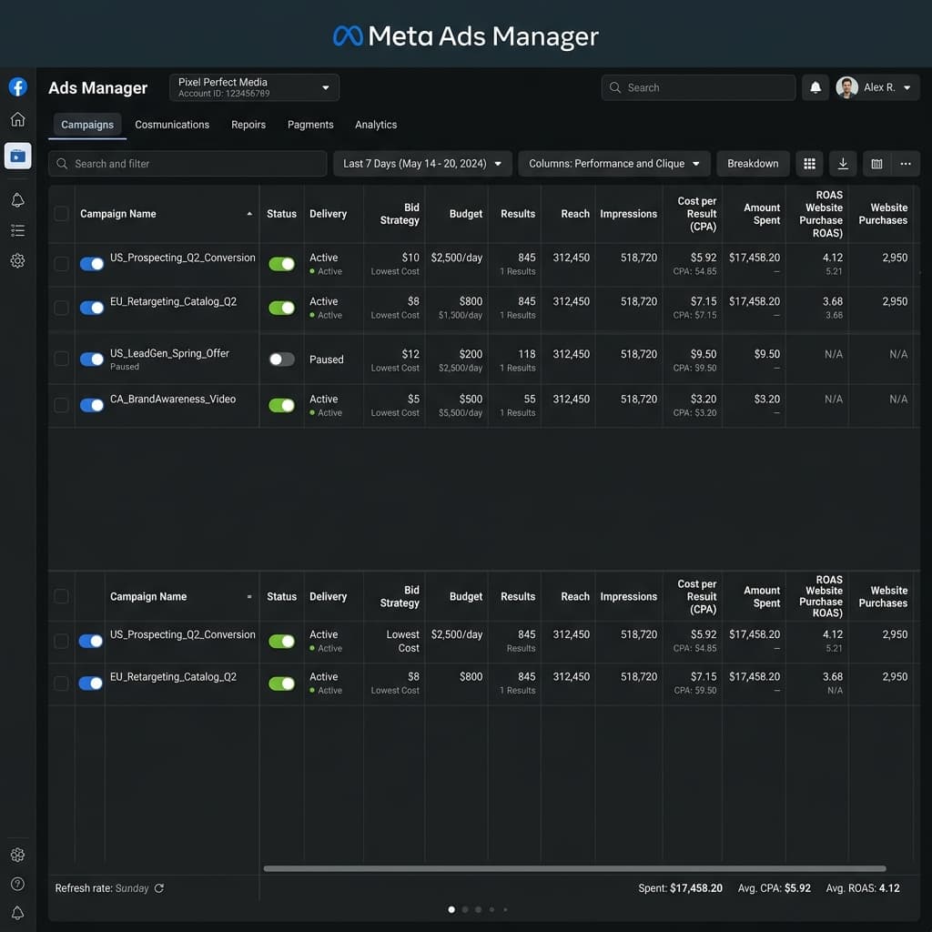
Task: Click the Facebook logo in the sidebar
Action: click(x=17, y=87)
